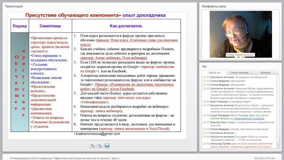The height and width of the screenshot is (160, 284).
Task: Click the 'Чат' panel title
Action: coord(204,67)
